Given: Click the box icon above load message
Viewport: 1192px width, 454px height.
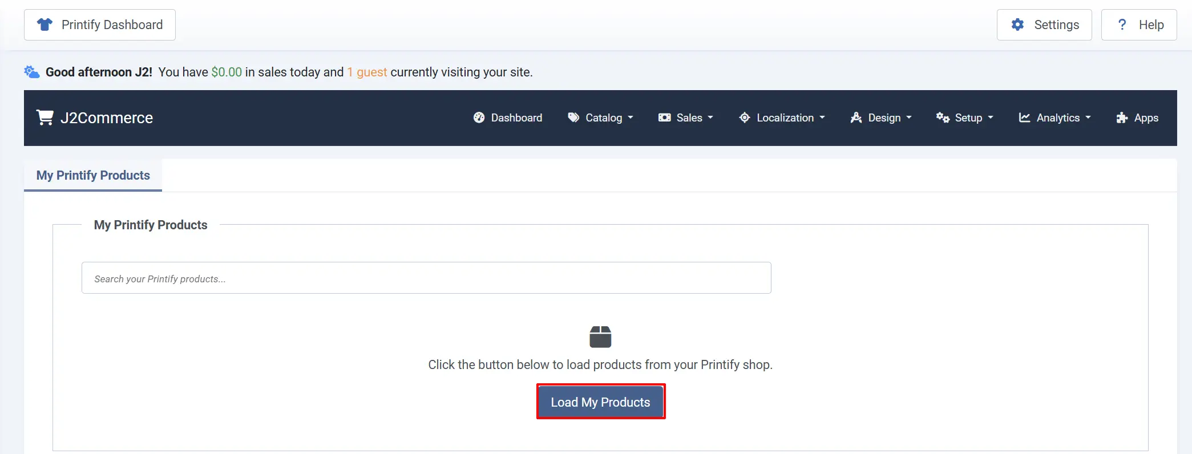Looking at the screenshot, I should click(600, 337).
